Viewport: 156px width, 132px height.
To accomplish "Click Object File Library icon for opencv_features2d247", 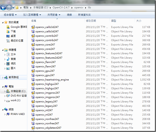I will [33, 58].
